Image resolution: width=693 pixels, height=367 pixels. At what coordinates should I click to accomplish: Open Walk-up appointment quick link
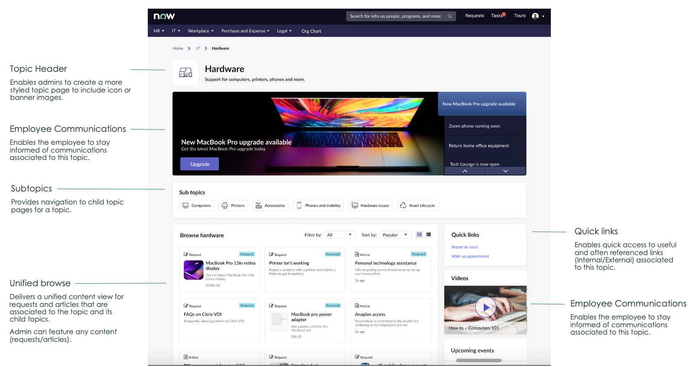click(470, 256)
